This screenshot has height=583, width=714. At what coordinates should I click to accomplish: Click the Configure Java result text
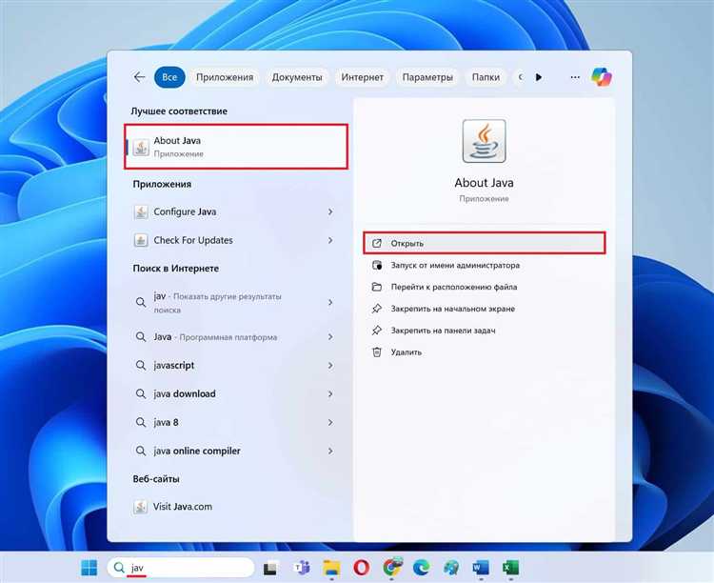pyautogui.click(x=185, y=212)
